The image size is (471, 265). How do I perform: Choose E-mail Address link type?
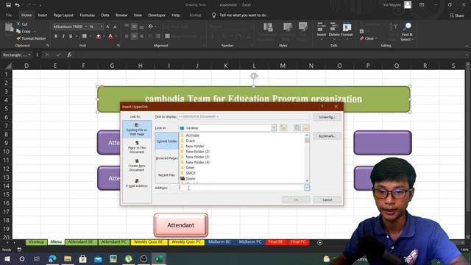(x=137, y=183)
